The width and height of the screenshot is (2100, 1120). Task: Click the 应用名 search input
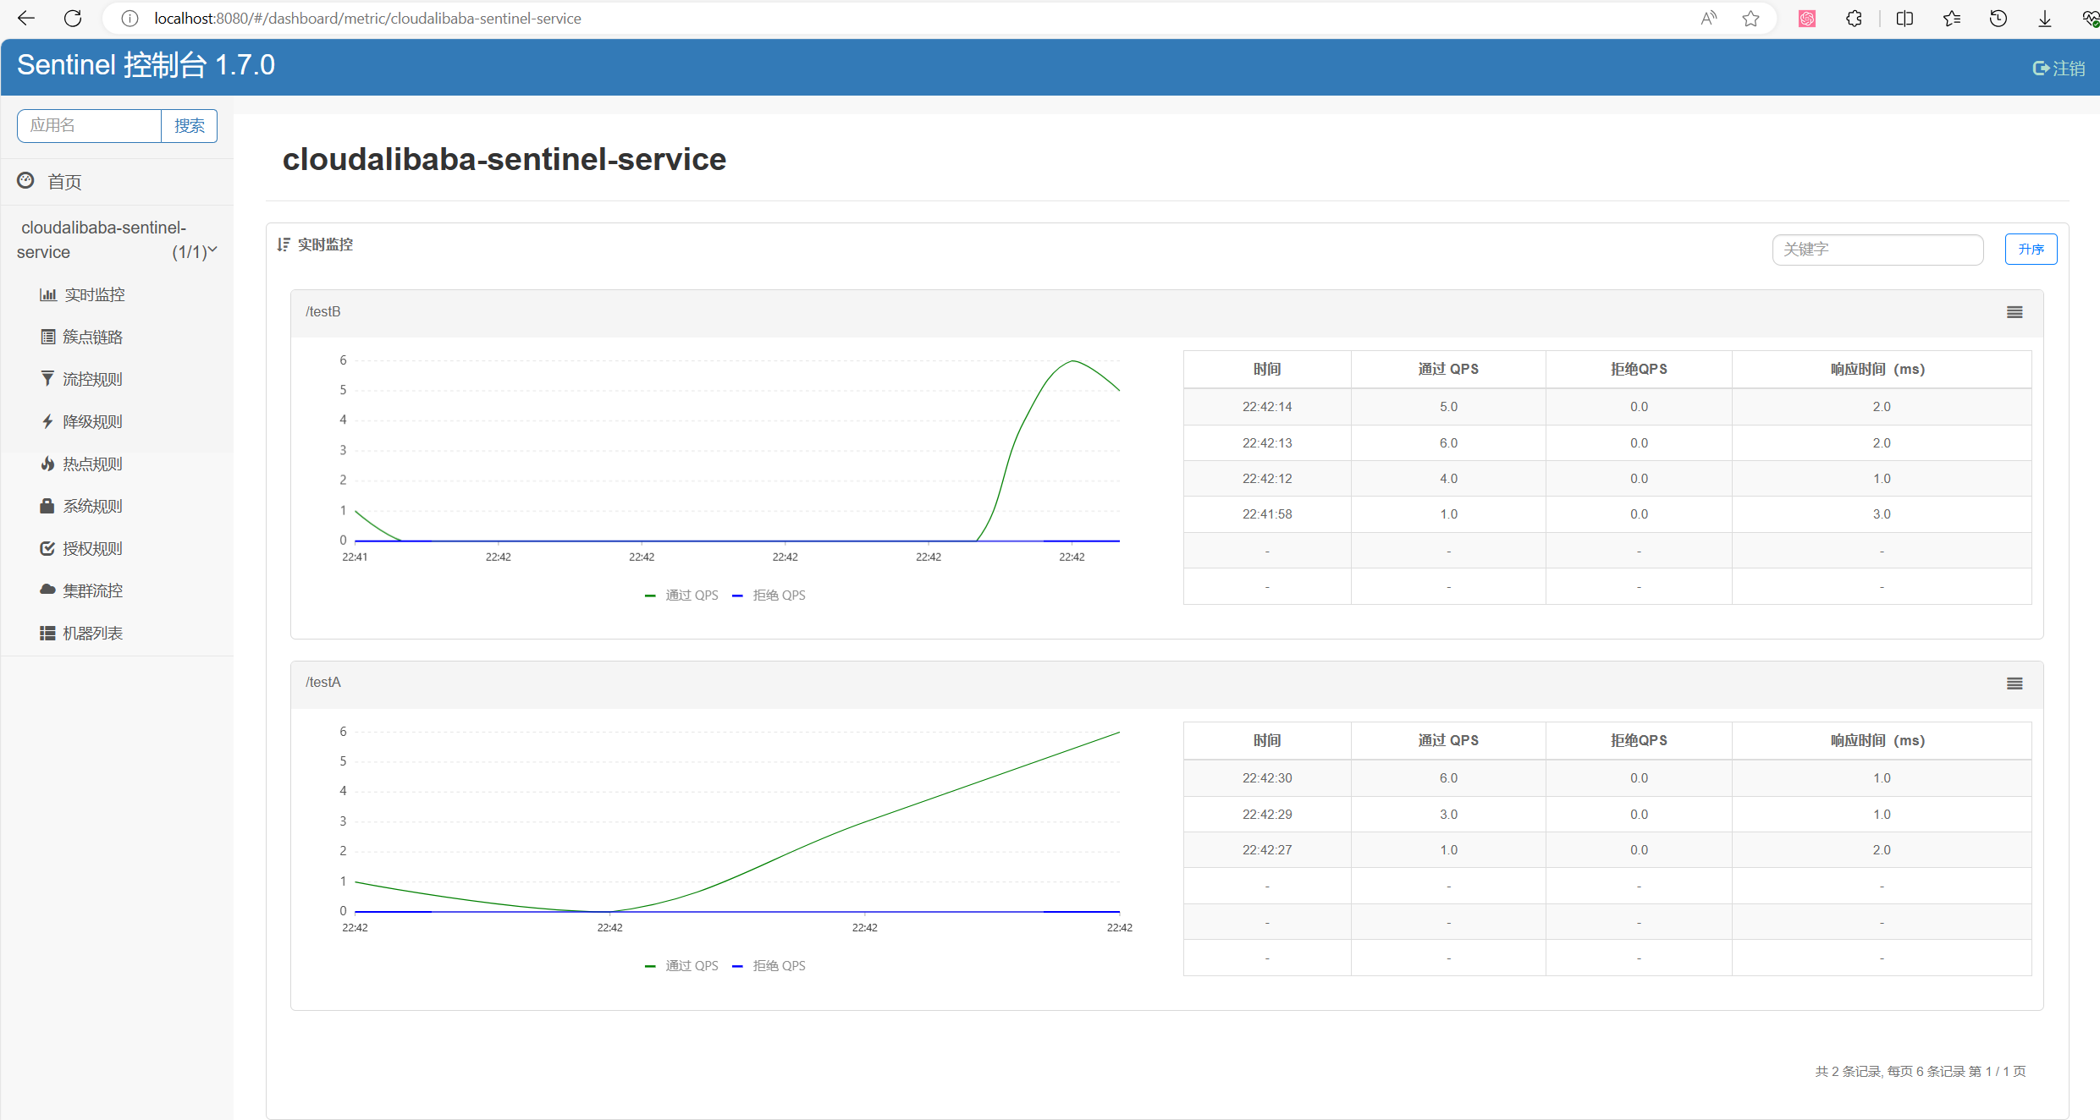[x=89, y=126]
